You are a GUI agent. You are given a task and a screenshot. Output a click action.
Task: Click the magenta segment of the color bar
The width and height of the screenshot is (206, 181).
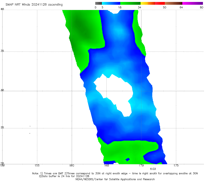193,3
